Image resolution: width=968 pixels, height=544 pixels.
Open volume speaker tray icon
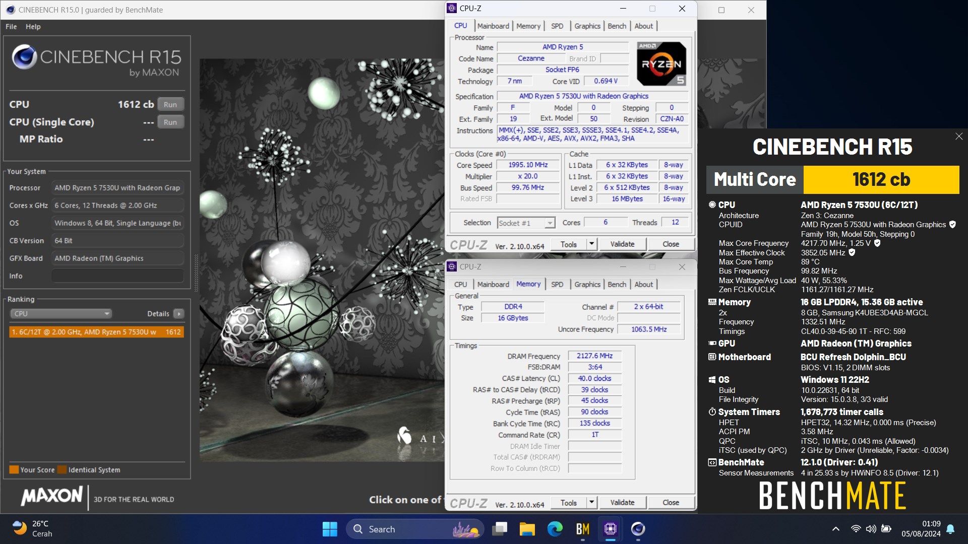871,529
